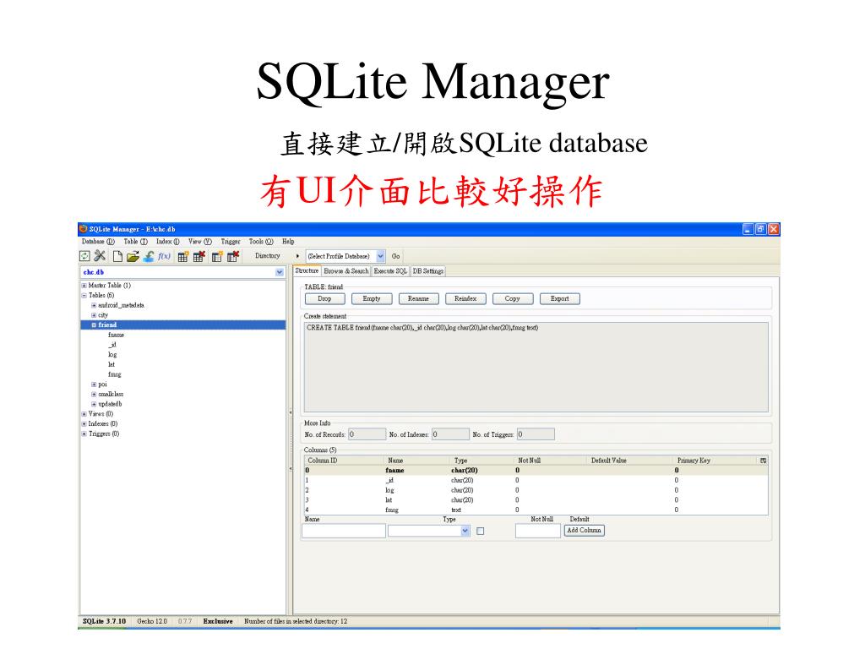Viewport: 865px width, 649px height.
Task: Expand the smallclass table node
Action: click(94, 395)
